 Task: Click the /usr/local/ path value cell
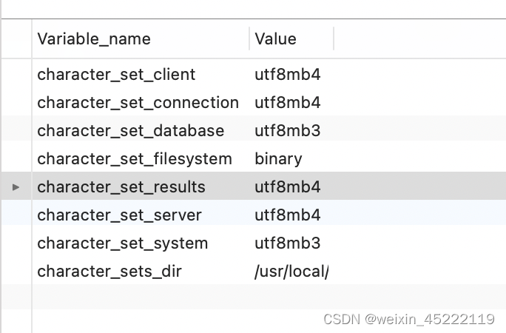pos(291,272)
